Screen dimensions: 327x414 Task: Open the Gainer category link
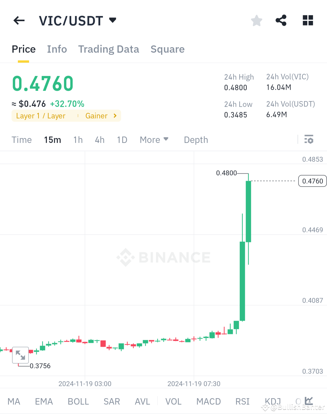(100, 116)
